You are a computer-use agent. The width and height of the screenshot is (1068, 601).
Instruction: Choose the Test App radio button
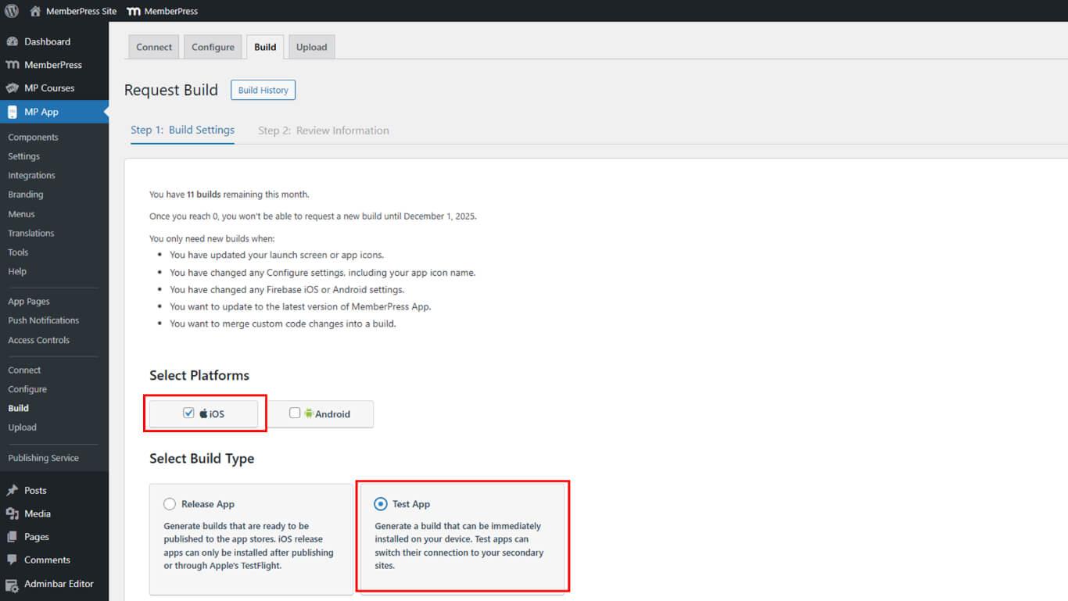[381, 504]
